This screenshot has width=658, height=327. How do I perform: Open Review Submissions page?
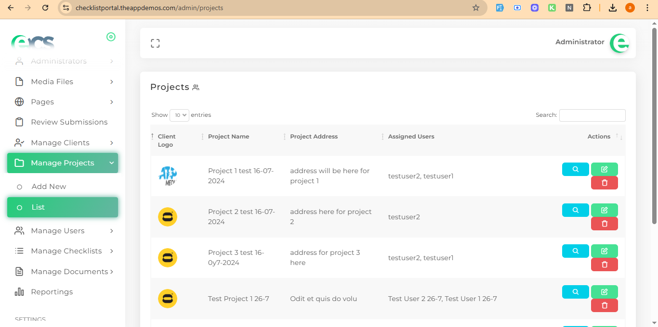(69, 122)
